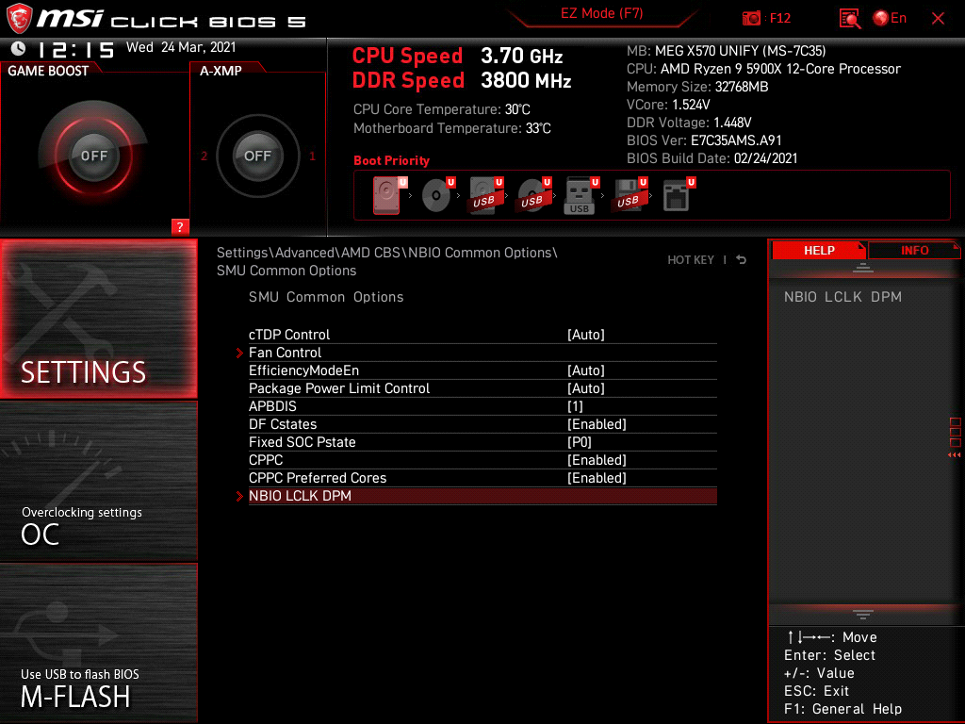Switch to EZ Mode (F7)
The height and width of the screenshot is (724, 965).
(601, 13)
